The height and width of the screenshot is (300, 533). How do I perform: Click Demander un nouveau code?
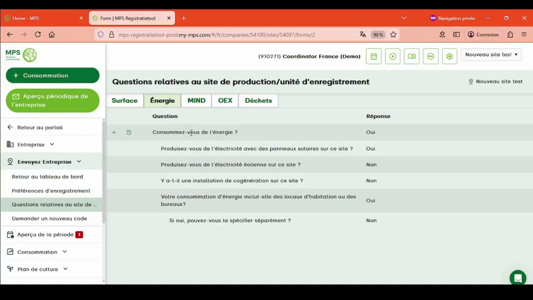pos(50,218)
